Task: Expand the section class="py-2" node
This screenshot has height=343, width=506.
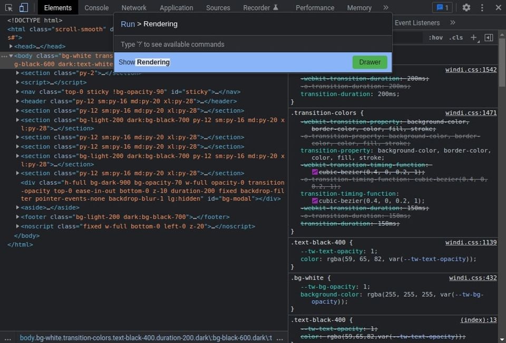Action: point(18,73)
